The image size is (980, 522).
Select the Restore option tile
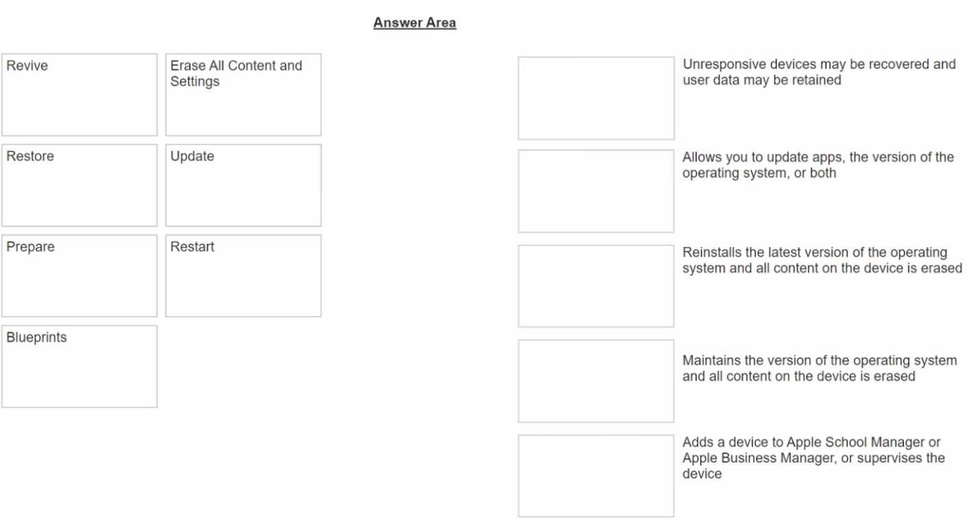coord(80,185)
